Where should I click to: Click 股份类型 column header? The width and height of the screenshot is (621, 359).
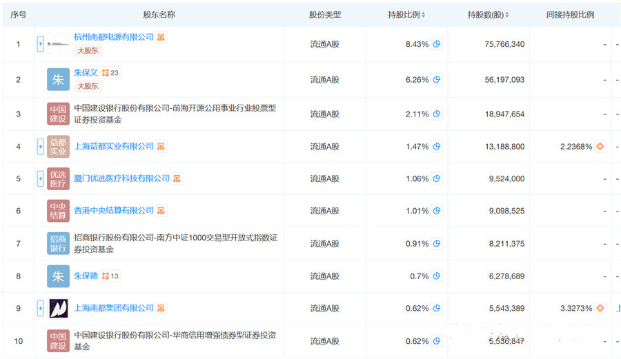(x=325, y=14)
